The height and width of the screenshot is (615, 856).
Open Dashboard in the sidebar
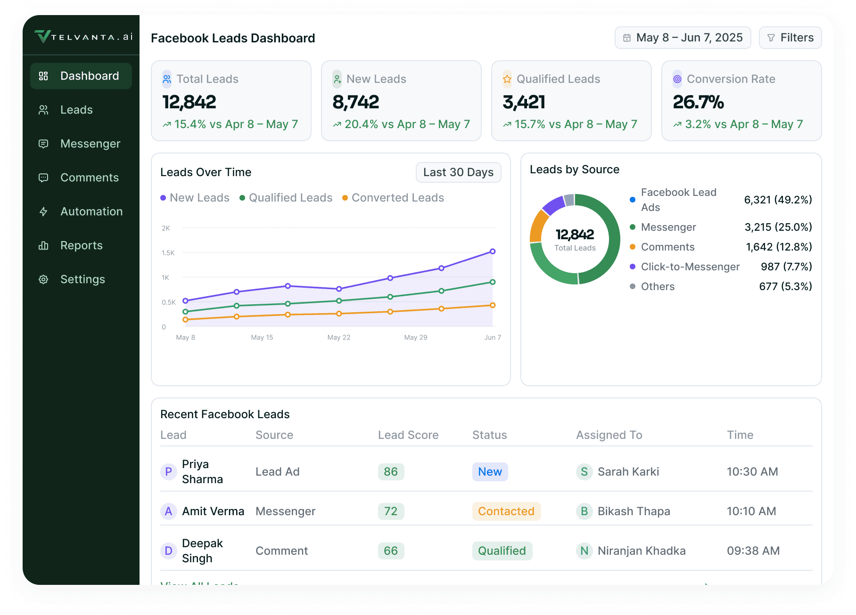pyautogui.click(x=81, y=76)
